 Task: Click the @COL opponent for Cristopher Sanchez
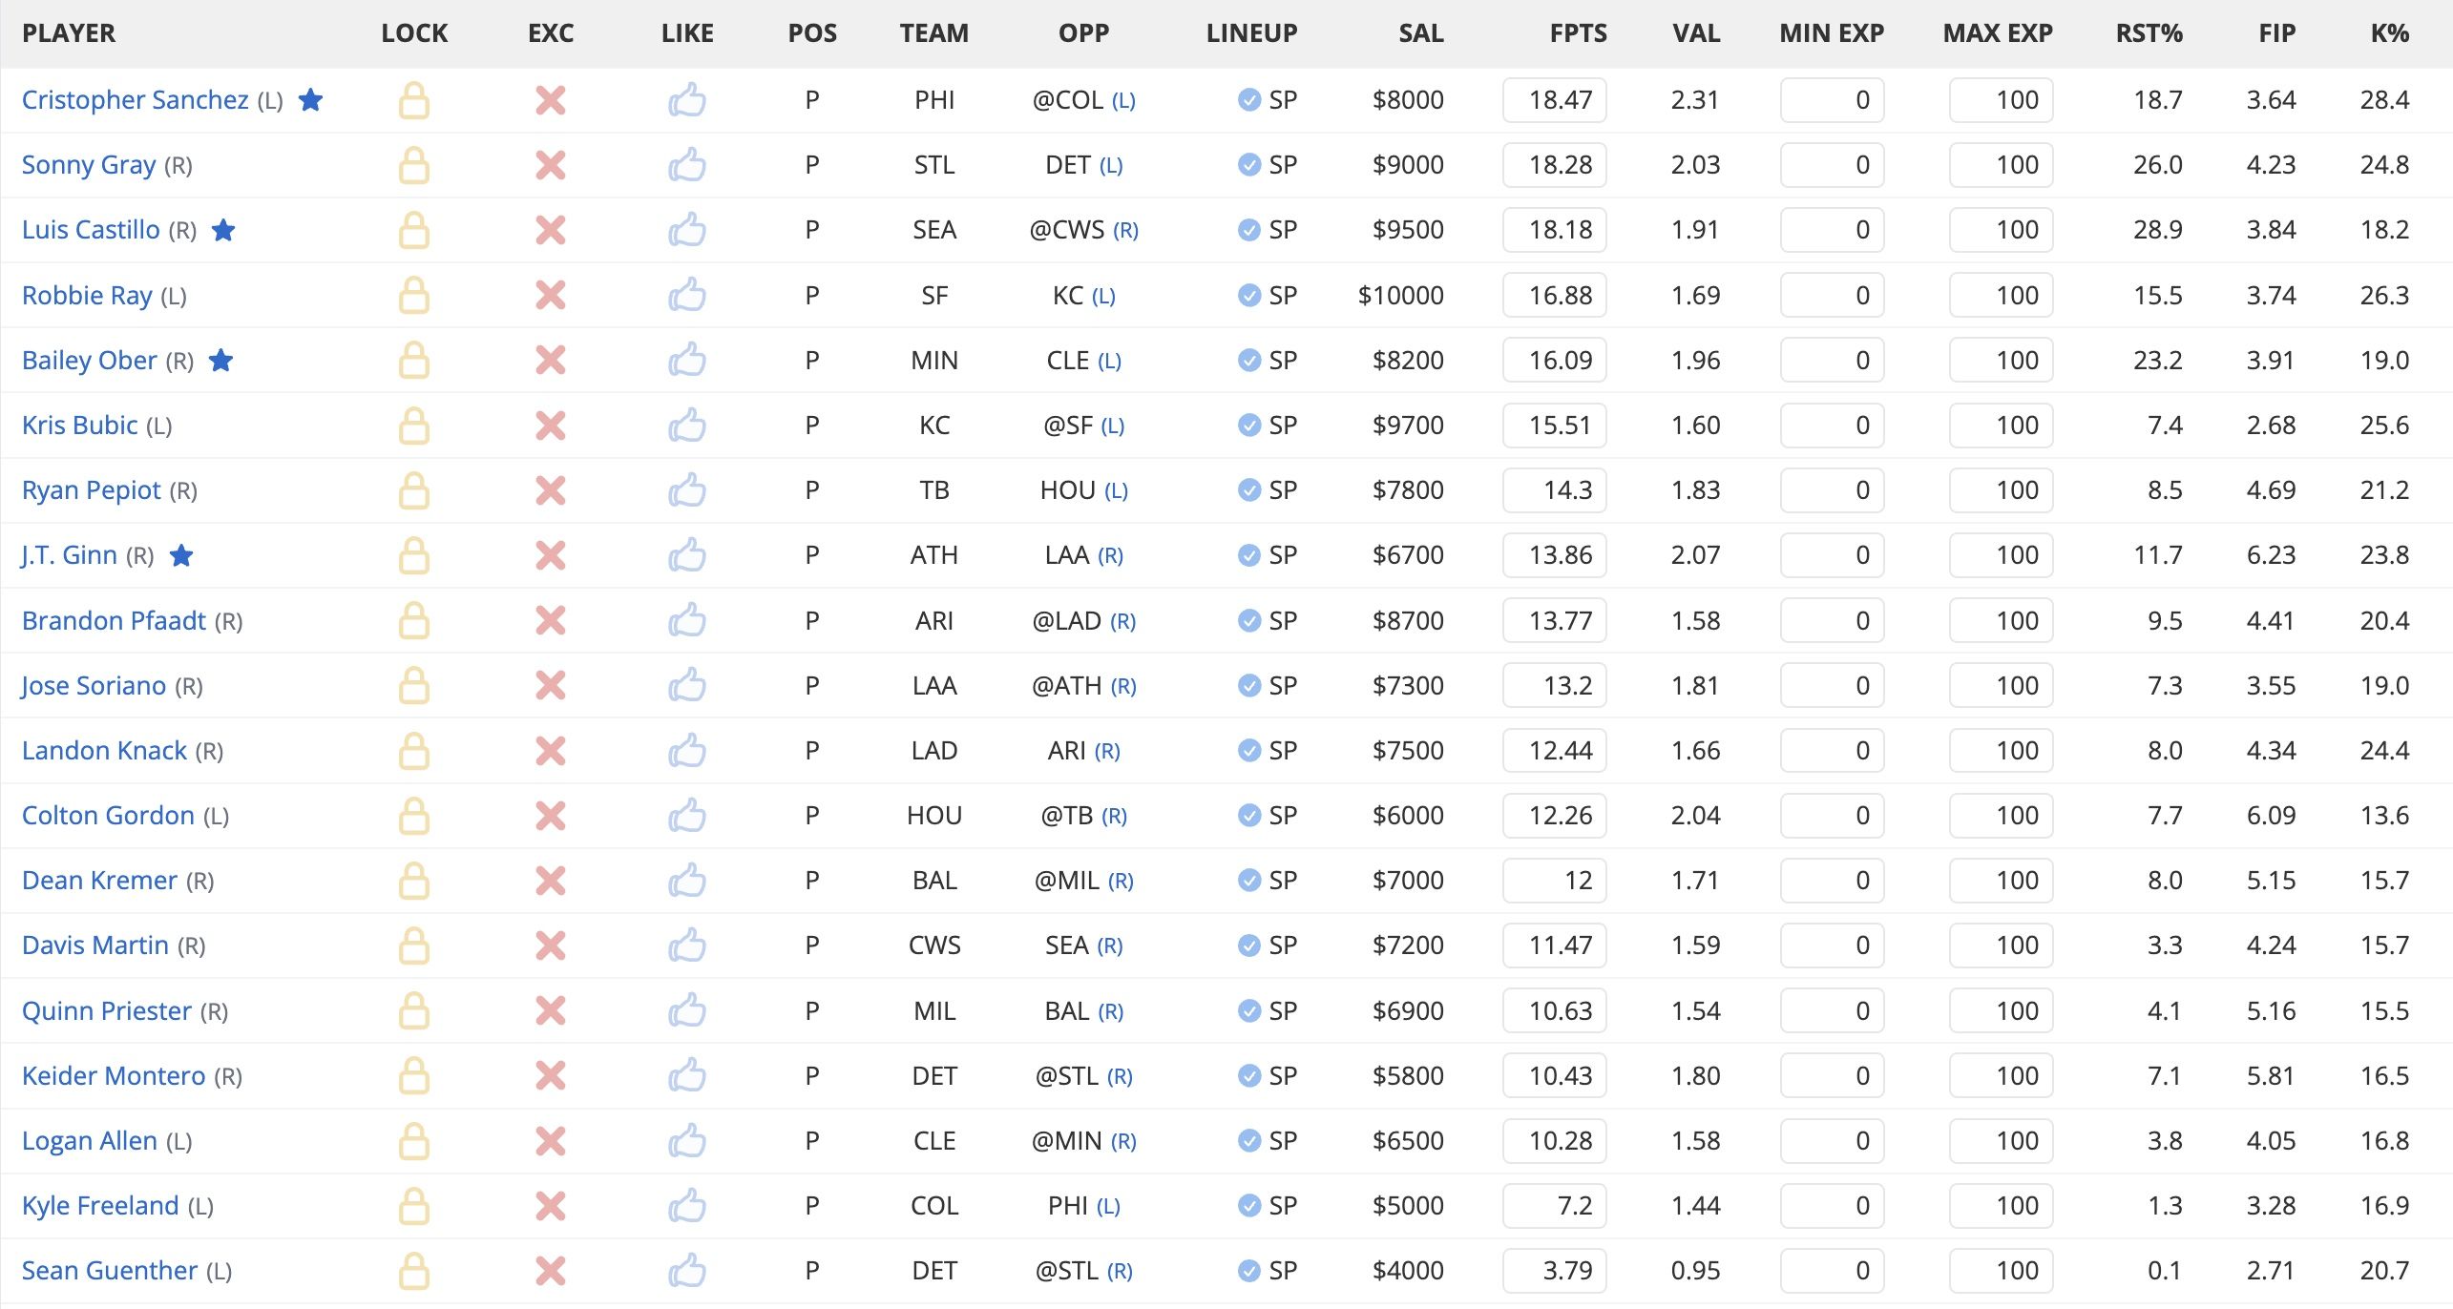click(1067, 100)
